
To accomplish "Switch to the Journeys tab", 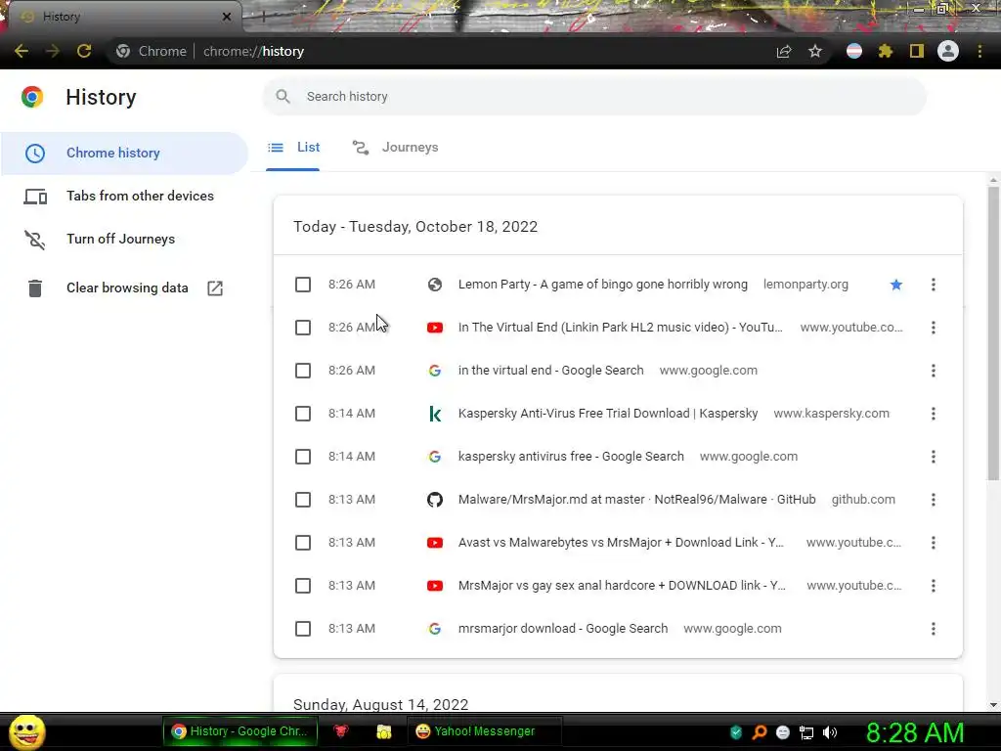I will pyautogui.click(x=395, y=148).
